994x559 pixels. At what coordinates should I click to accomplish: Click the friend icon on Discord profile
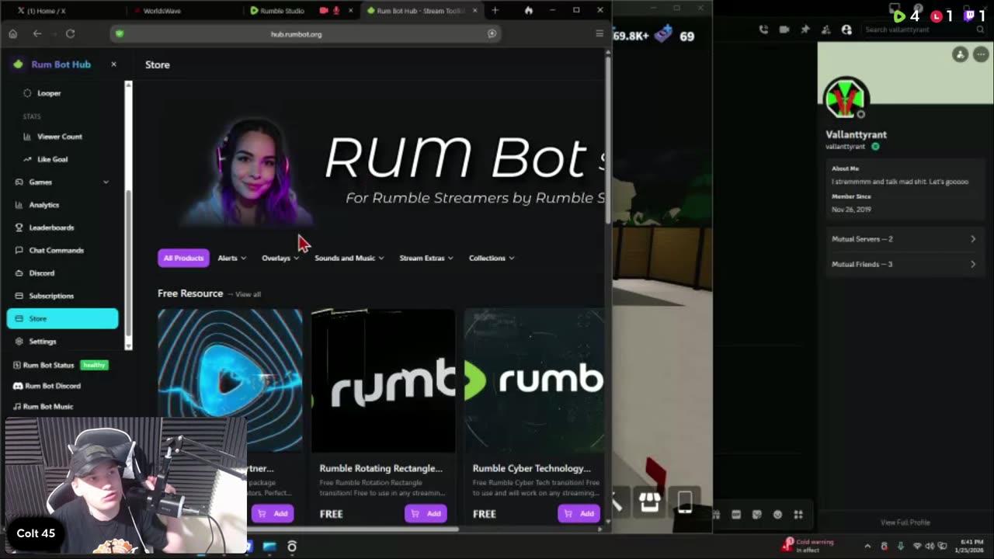[961, 54]
